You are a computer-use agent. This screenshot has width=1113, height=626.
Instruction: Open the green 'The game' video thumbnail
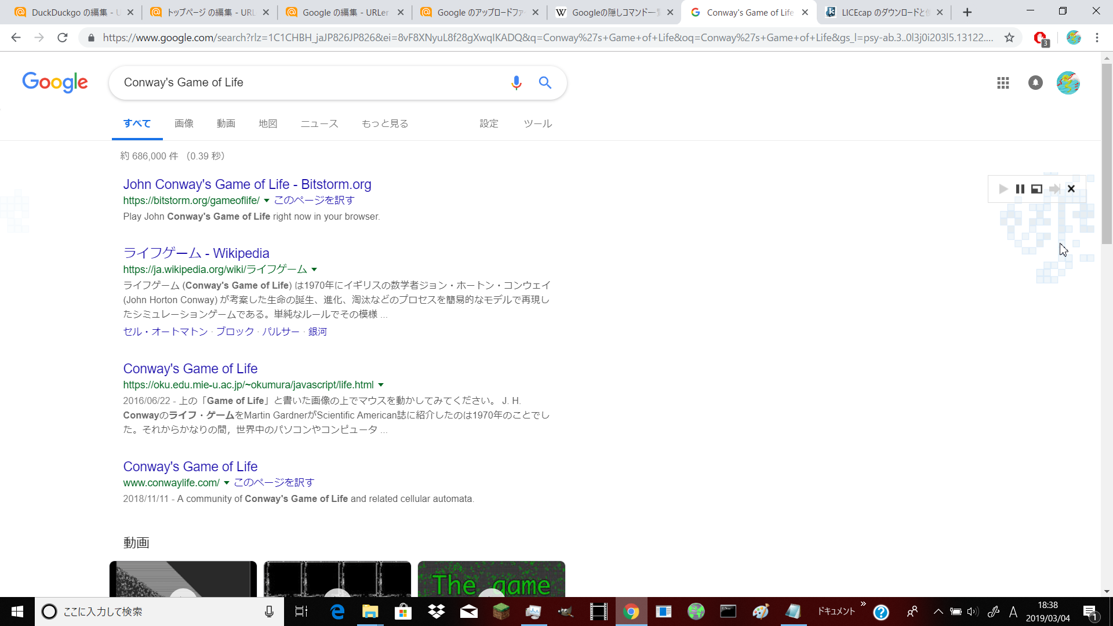[x=492, y=579]
